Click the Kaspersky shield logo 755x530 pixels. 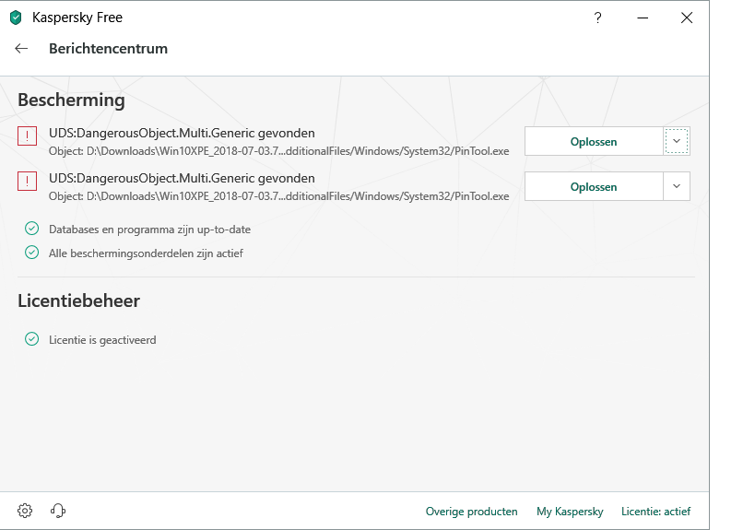(16, 18)
